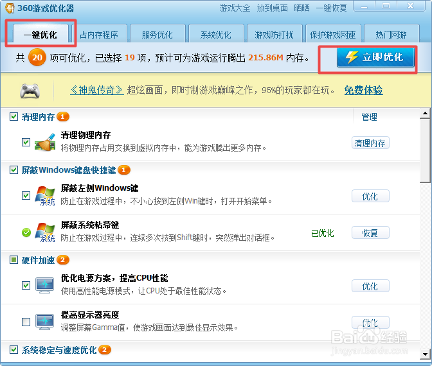This screenshot has height=366, width=432.
Task: Click the 系统稳定与速度优化 group heading
Action: (59, 350)
